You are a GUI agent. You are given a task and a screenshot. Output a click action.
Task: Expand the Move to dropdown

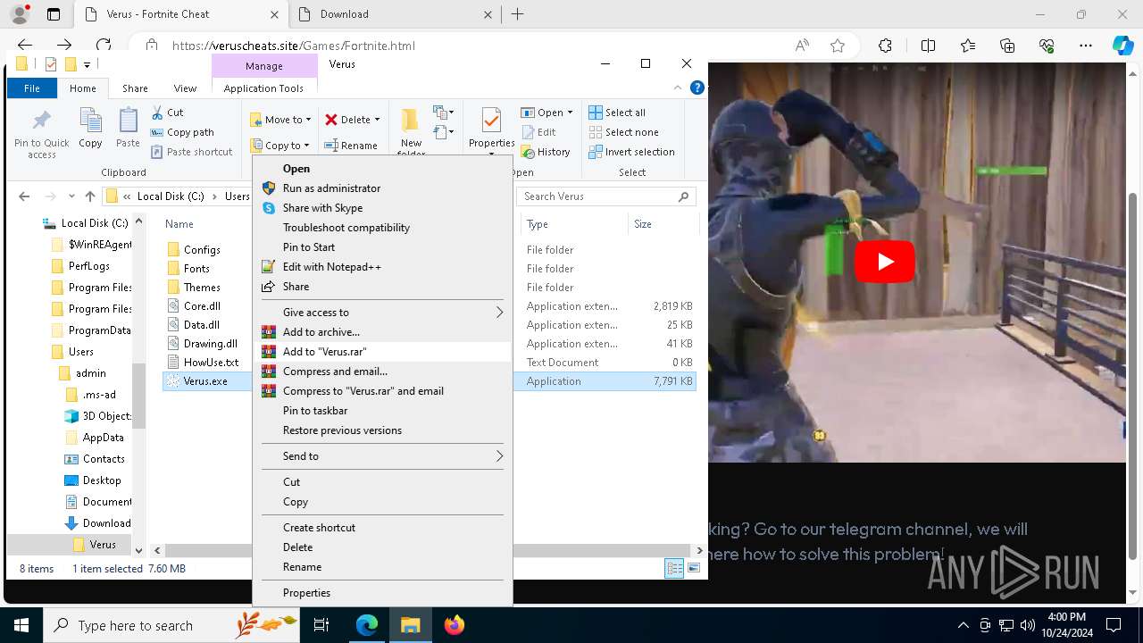309,120
